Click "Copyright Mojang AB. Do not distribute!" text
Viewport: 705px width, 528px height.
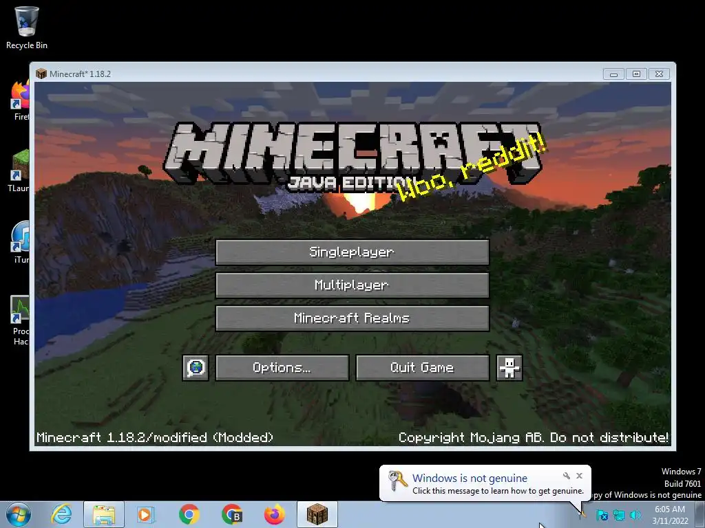click(x=534, y=437)
